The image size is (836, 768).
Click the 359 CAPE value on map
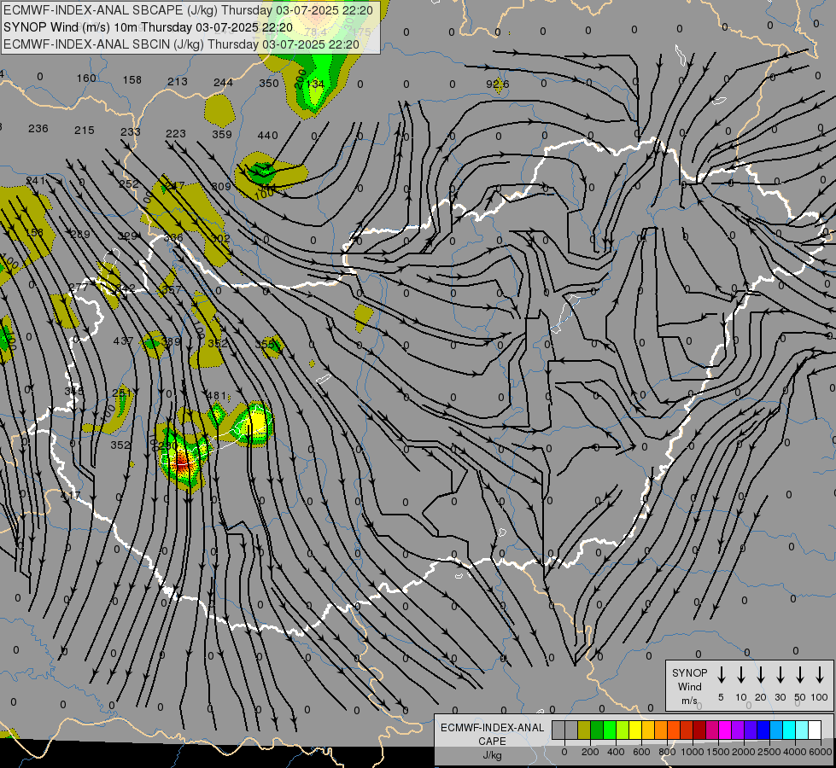coord(222,134)
